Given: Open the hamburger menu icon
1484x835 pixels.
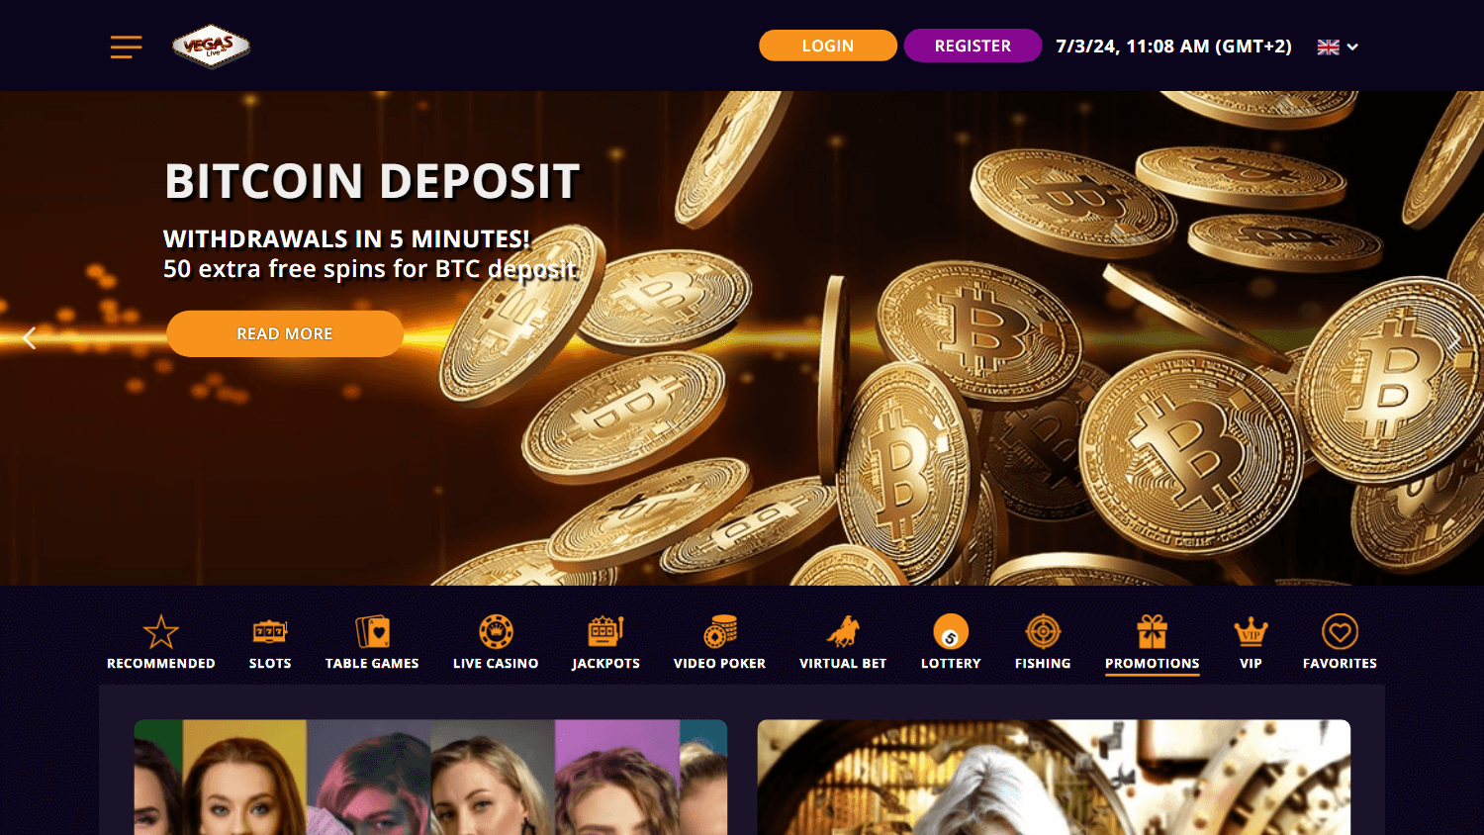Looking at the screenshot, I should click(x=126, y=46).
